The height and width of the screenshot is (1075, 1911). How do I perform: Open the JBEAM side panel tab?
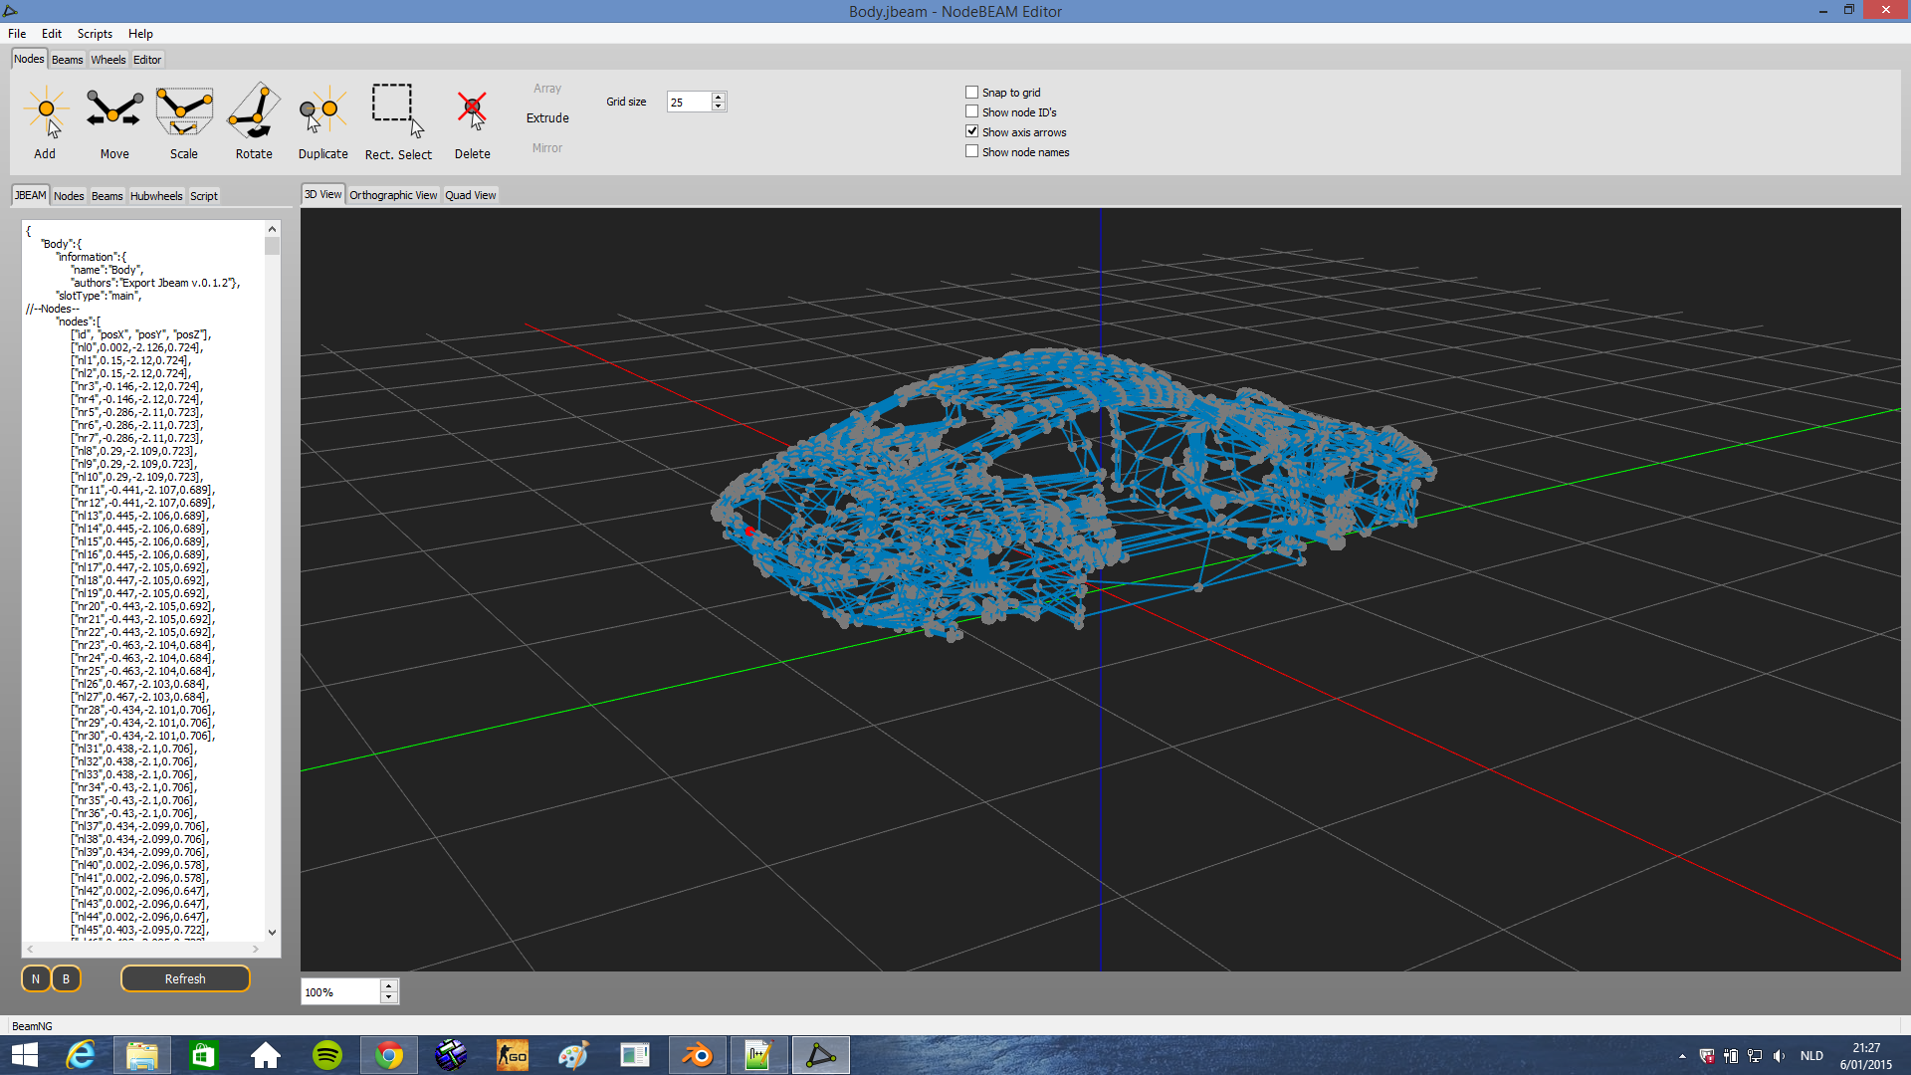(x=31, y=195)
